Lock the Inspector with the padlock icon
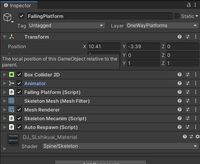The image size is (200, 164). pyautogui.click(x=189, y=5)
